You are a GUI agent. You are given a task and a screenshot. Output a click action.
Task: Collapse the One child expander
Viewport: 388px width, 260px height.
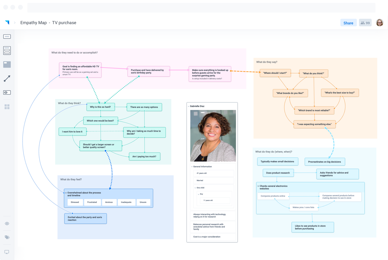195,188
